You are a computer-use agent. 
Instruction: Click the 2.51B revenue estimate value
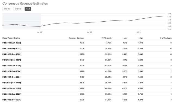(x=82, y=48)
